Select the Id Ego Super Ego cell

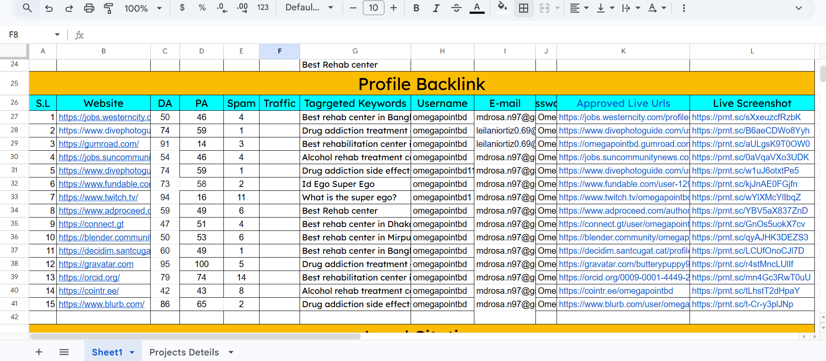[x=355, y=184]
